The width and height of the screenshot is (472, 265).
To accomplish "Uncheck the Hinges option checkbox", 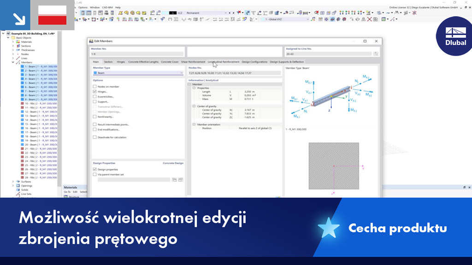I will (x=94, y=92).
